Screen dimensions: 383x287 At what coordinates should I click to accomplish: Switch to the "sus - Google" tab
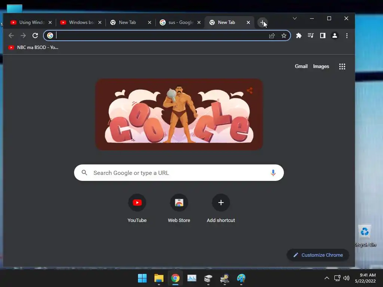(x=180, y=22)
